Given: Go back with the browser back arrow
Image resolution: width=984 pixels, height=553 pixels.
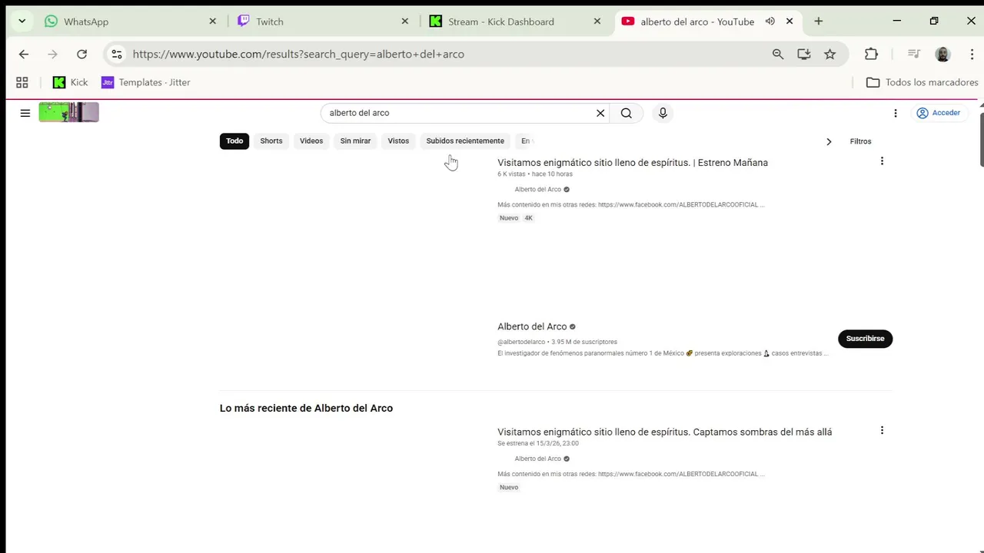Looking at the screenshot, I should pyautogui.click(x=24, y=54).
